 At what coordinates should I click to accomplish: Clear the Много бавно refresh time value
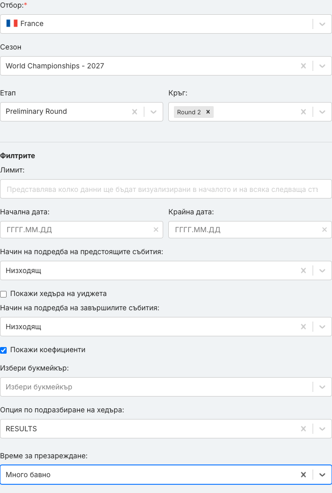[x=303, y=475]
